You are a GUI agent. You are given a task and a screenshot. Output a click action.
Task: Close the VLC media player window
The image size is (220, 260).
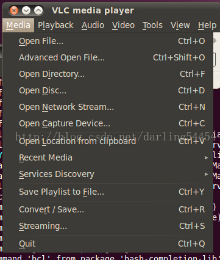pos(14,10)
